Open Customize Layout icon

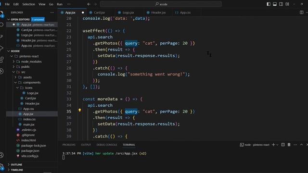point(287,4)
